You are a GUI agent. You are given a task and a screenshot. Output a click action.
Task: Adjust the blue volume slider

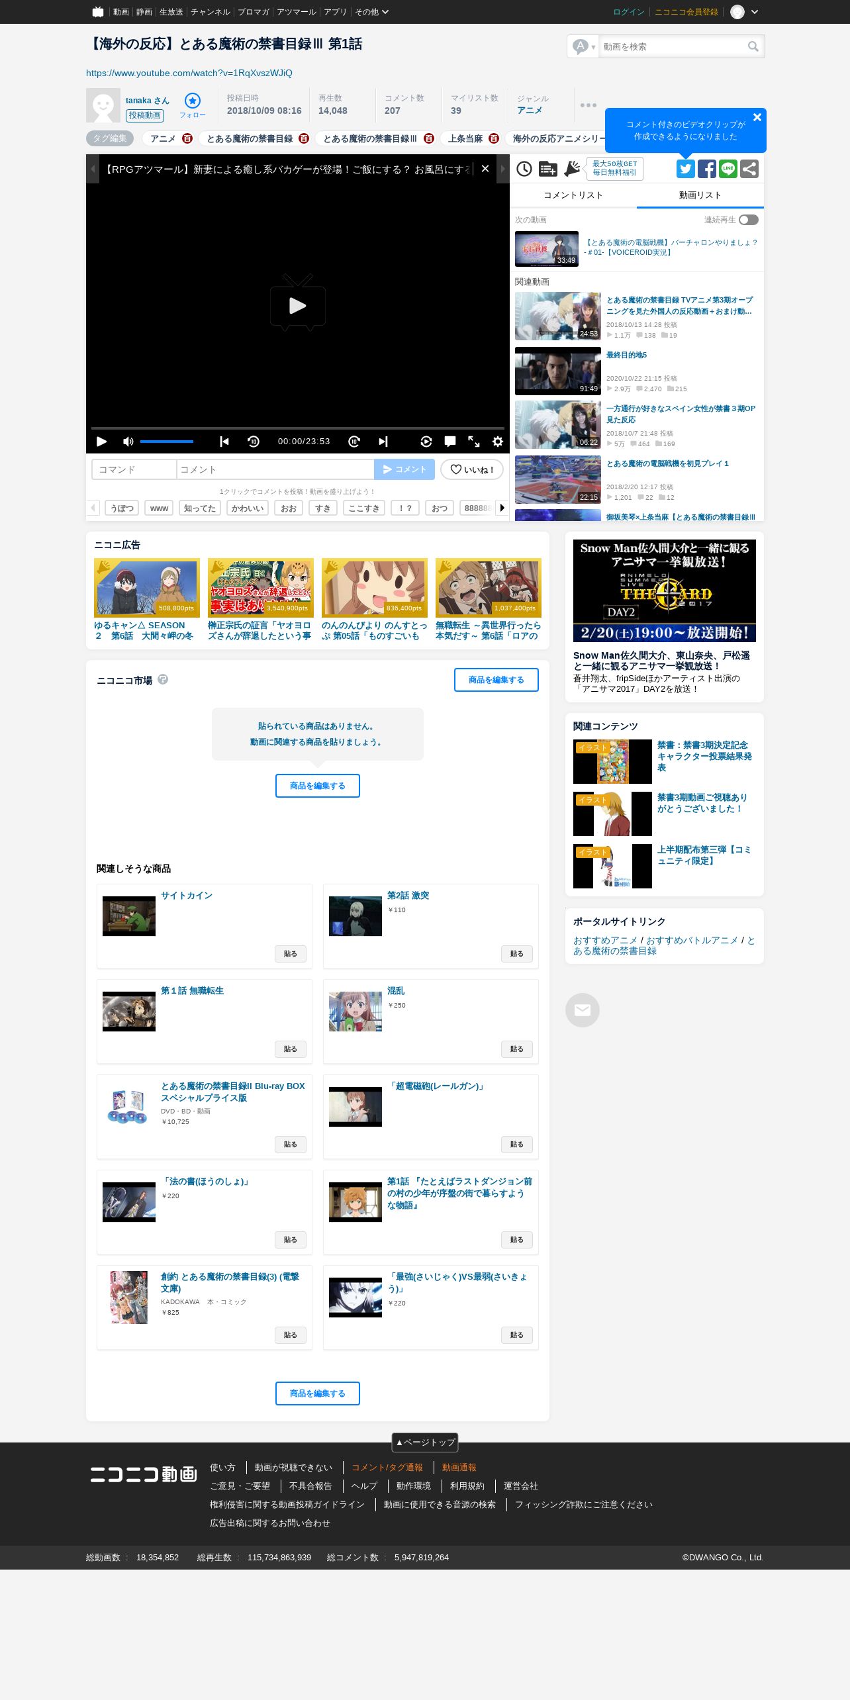[167, 442]
